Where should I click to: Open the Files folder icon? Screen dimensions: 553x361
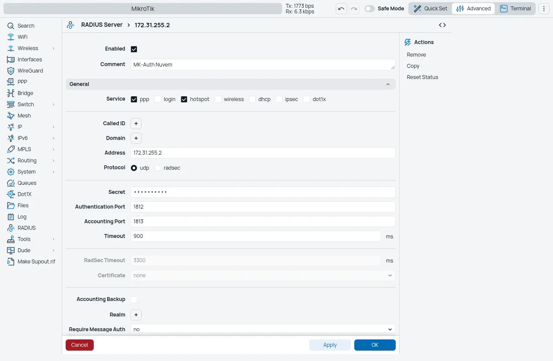coord(11,206)
